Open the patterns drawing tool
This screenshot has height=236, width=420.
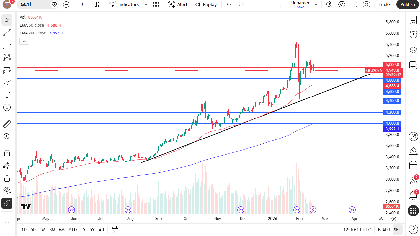7,57
